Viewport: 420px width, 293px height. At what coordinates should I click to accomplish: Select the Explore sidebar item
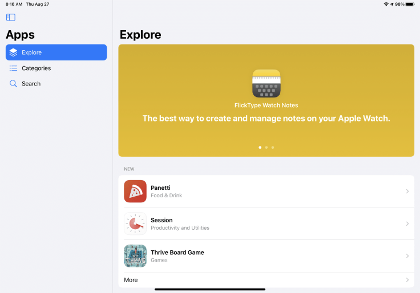point(56,52)
